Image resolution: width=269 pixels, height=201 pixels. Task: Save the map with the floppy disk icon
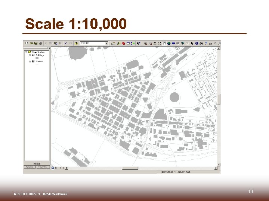36,43
